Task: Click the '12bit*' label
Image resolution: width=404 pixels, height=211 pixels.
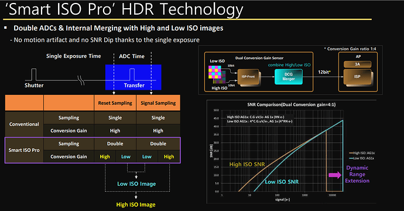Action: [x=324, y=72]
